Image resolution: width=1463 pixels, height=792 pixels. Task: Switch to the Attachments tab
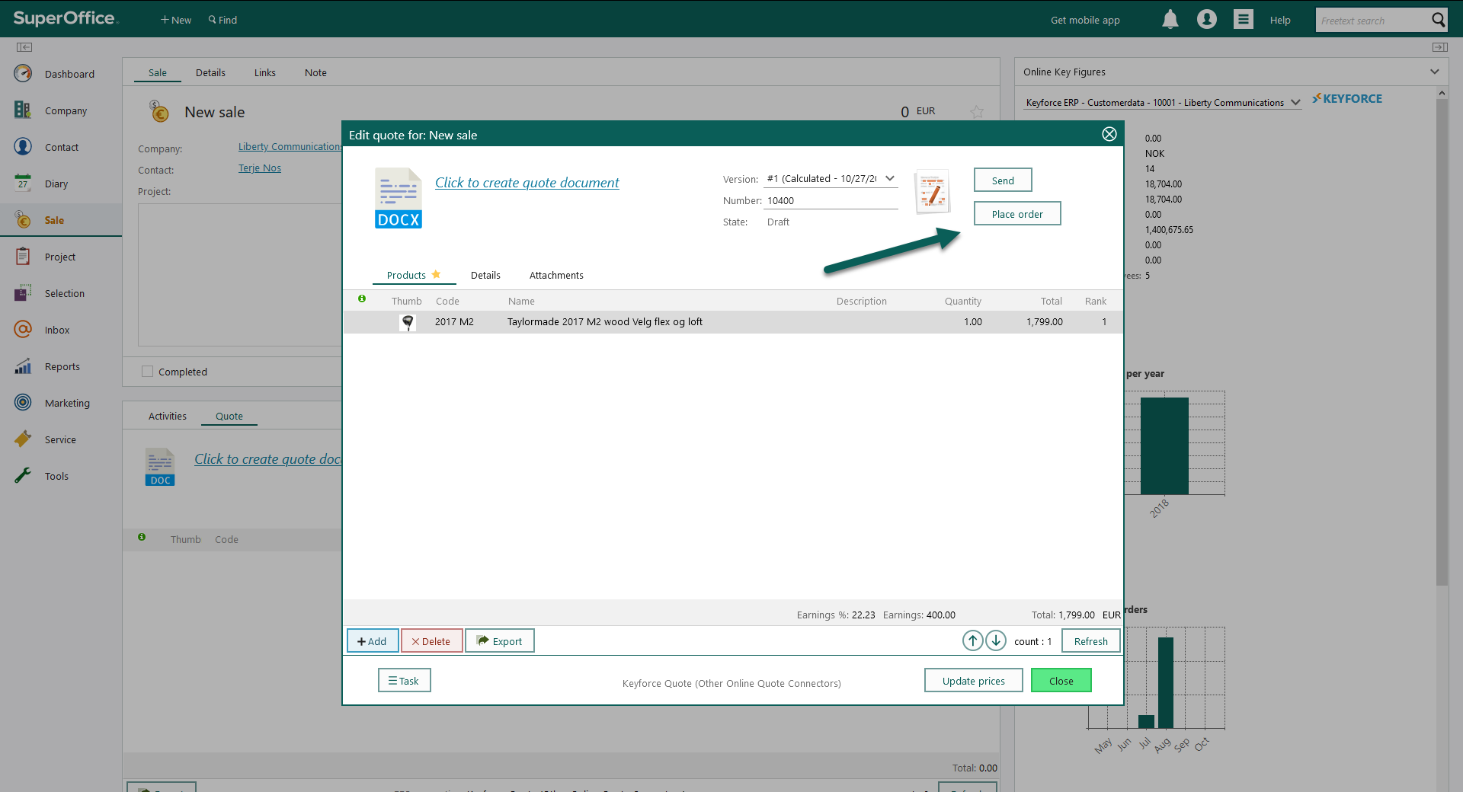[x=556, y=275]
